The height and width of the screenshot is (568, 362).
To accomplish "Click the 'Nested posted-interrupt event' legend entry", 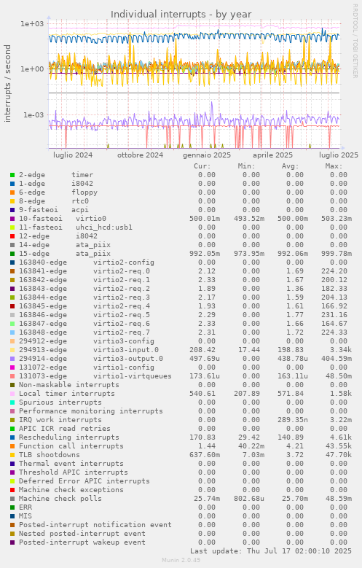I will [x=82, y=534].
